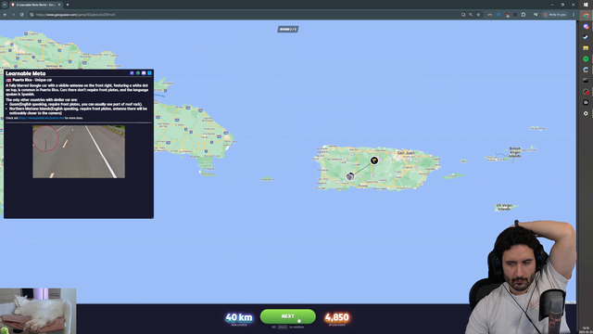This screenshot has width=593, height=334.
Task: Switch to active Chrome on the taskbar
Action: [x=586, y=16]
